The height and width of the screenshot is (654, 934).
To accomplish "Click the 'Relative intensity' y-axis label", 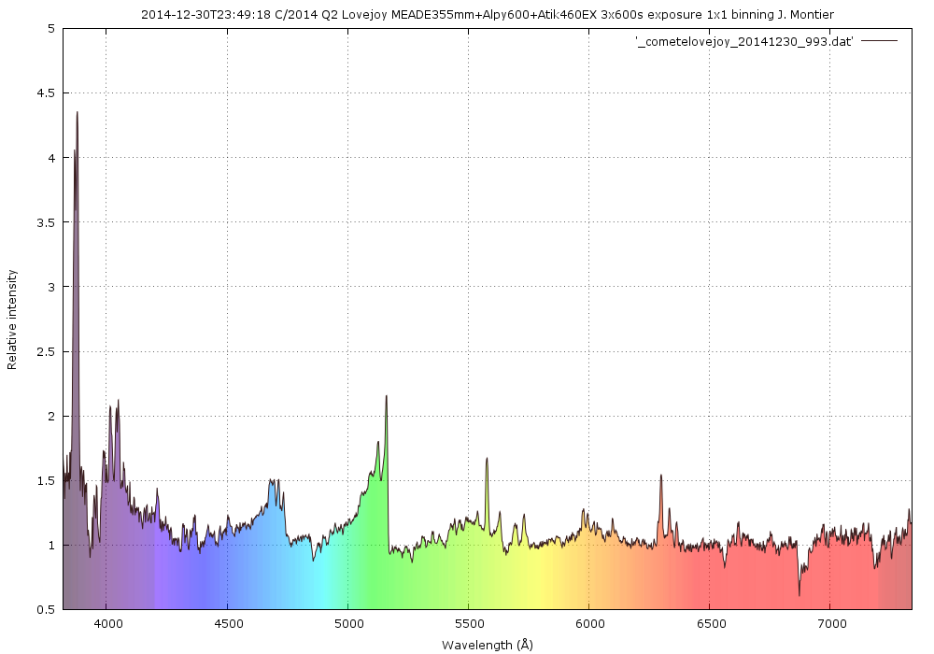I will (x=12, y=320).
